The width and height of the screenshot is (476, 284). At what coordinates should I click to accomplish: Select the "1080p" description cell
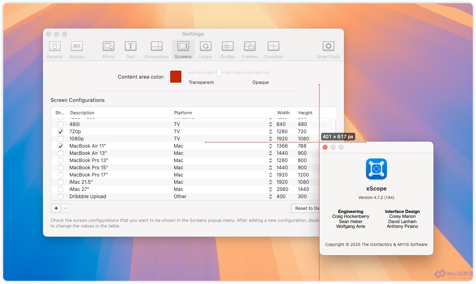[77, 139]
